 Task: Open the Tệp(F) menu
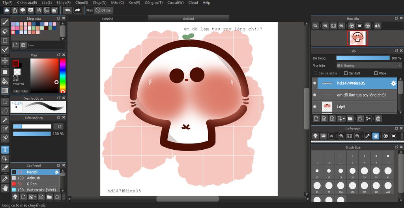click(x=7, y=3)
